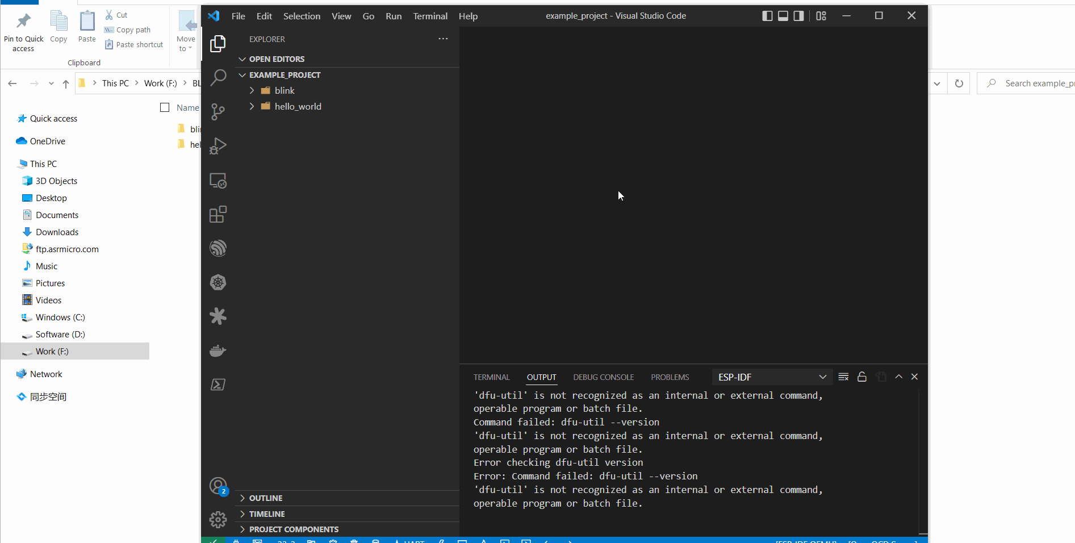Screen dimensions: 1075x543
Task: Open the Source Control view
Action: tap(217, 112)
